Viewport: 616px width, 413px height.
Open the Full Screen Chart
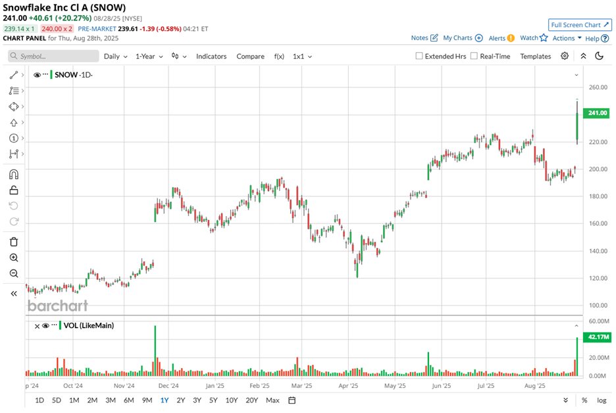pyautogui.click(x=580, y=25)
